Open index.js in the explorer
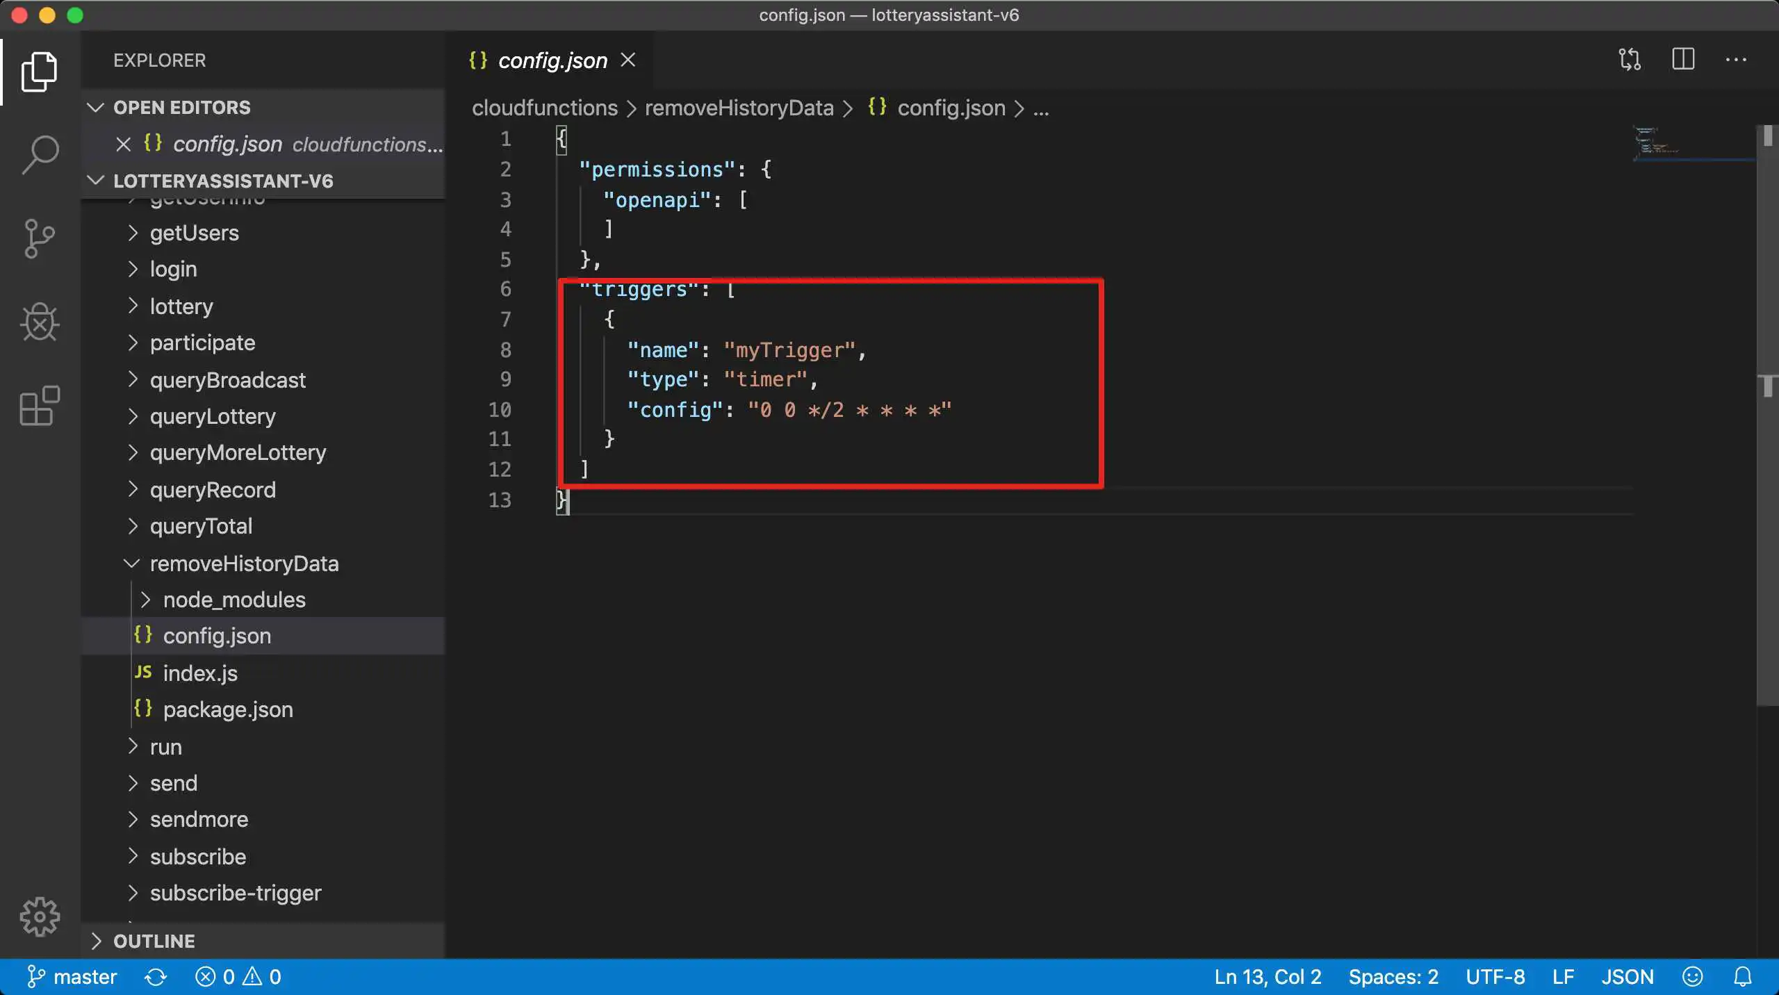Screen dimensions: 1779x995 click(200, 673)
